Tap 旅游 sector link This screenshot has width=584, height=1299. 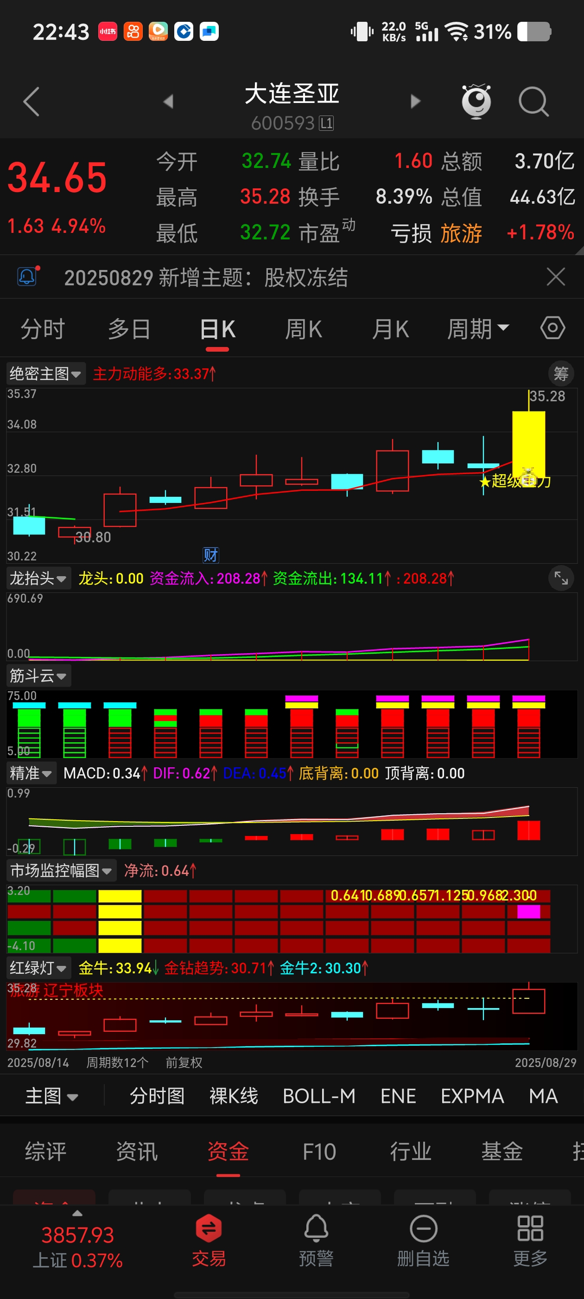pos(462,233)
